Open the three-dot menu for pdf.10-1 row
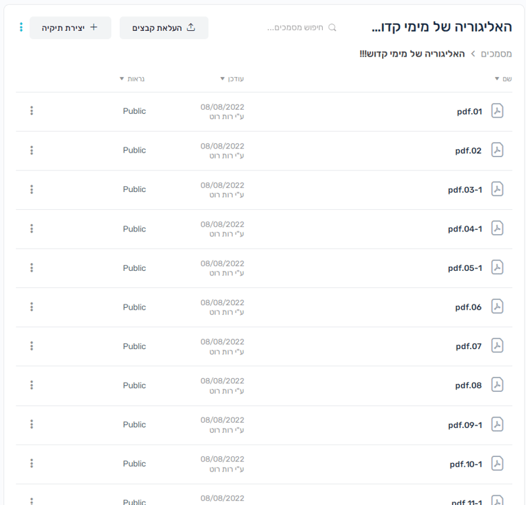526x505 pixels. pos(32,464)
